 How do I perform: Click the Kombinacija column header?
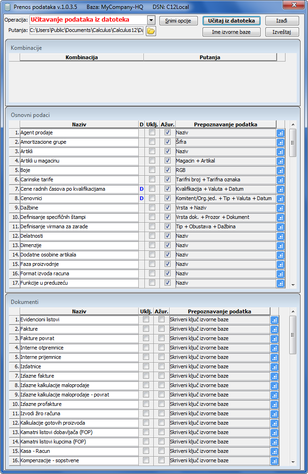coord(82,57)
